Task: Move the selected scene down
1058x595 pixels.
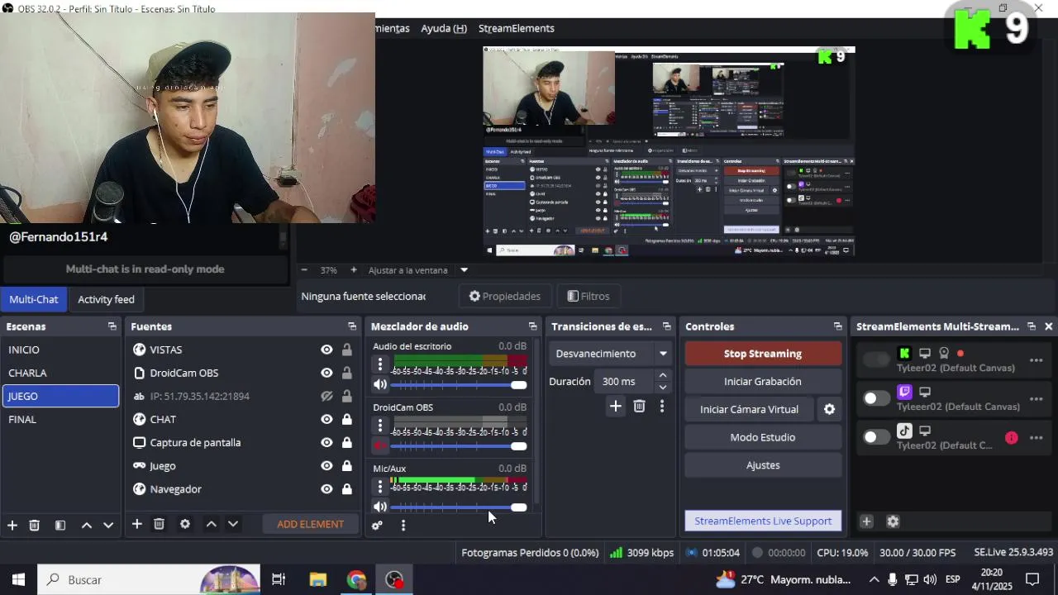Action: pyautogui.click(x=108, y=525)
